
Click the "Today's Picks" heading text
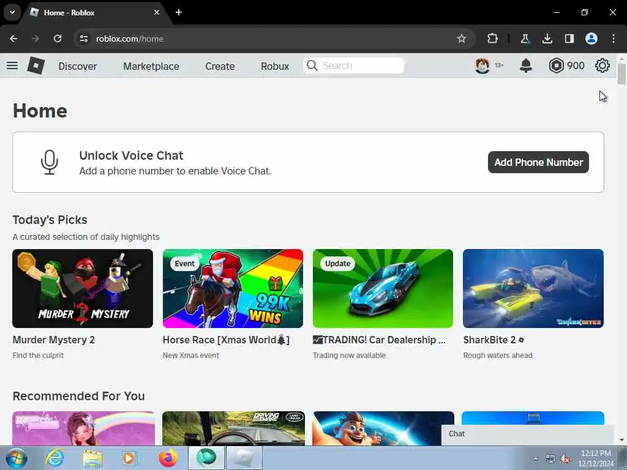tap(50, 220)
